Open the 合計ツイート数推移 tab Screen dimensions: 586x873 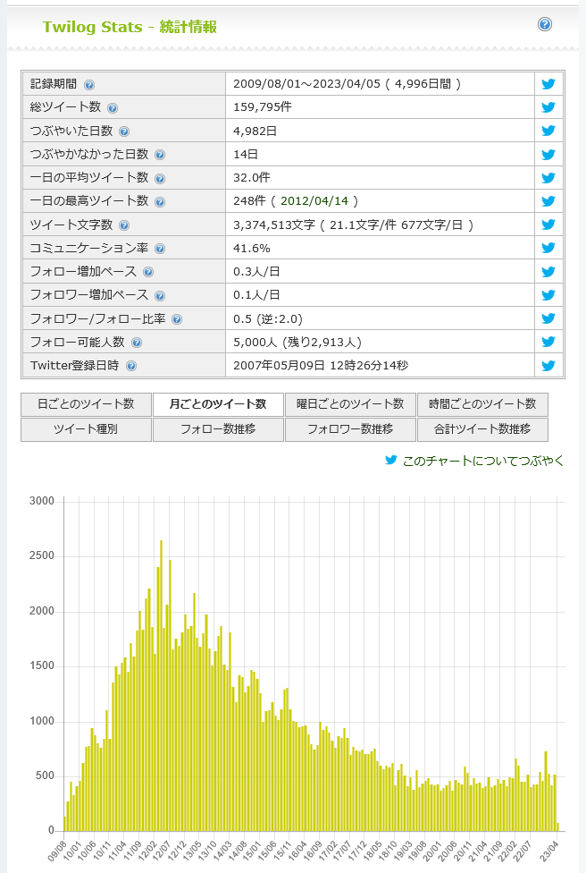482,429
